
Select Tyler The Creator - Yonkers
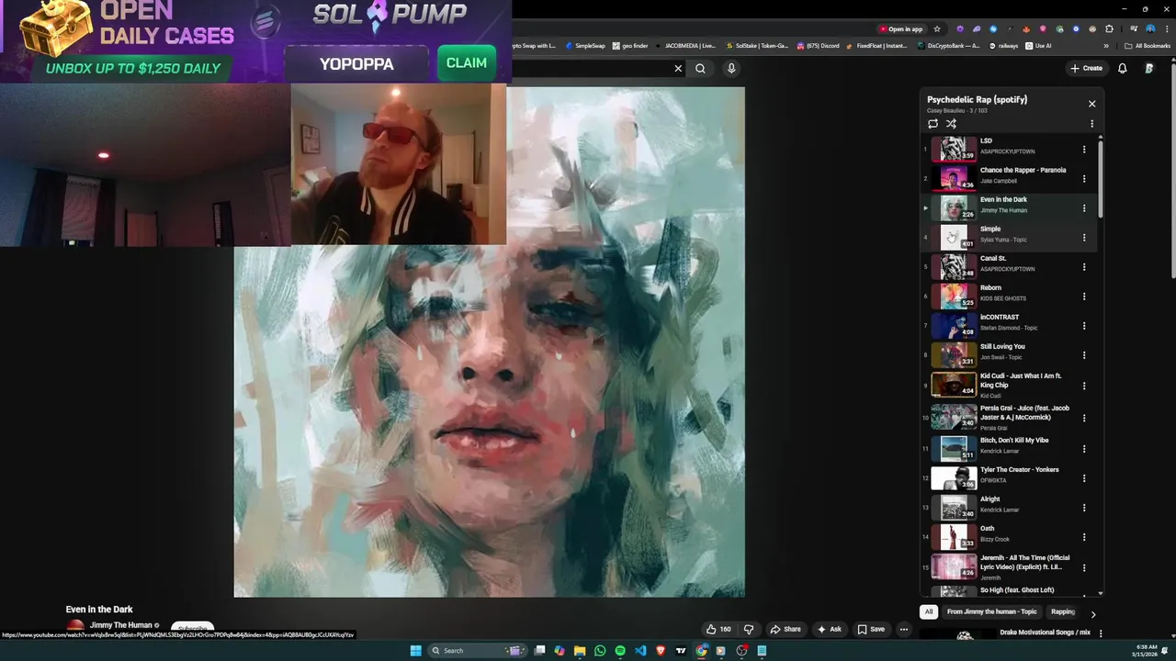pos(1008,478)
